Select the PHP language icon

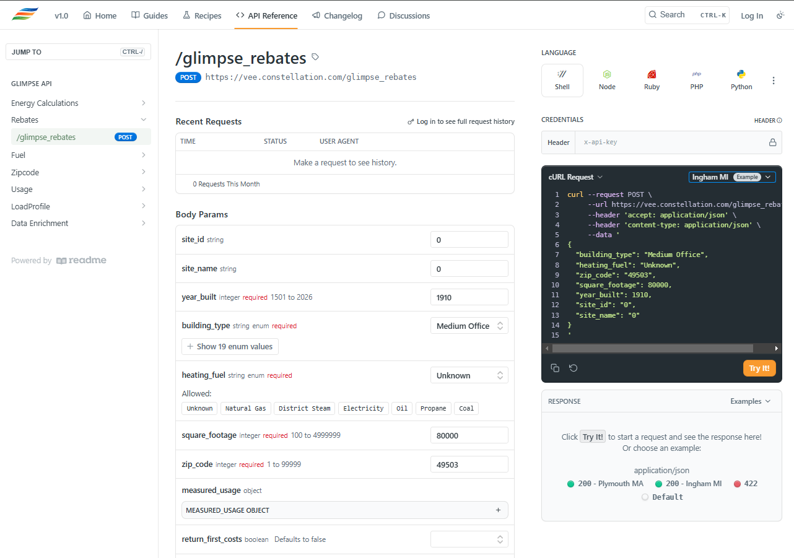(697, 81)
